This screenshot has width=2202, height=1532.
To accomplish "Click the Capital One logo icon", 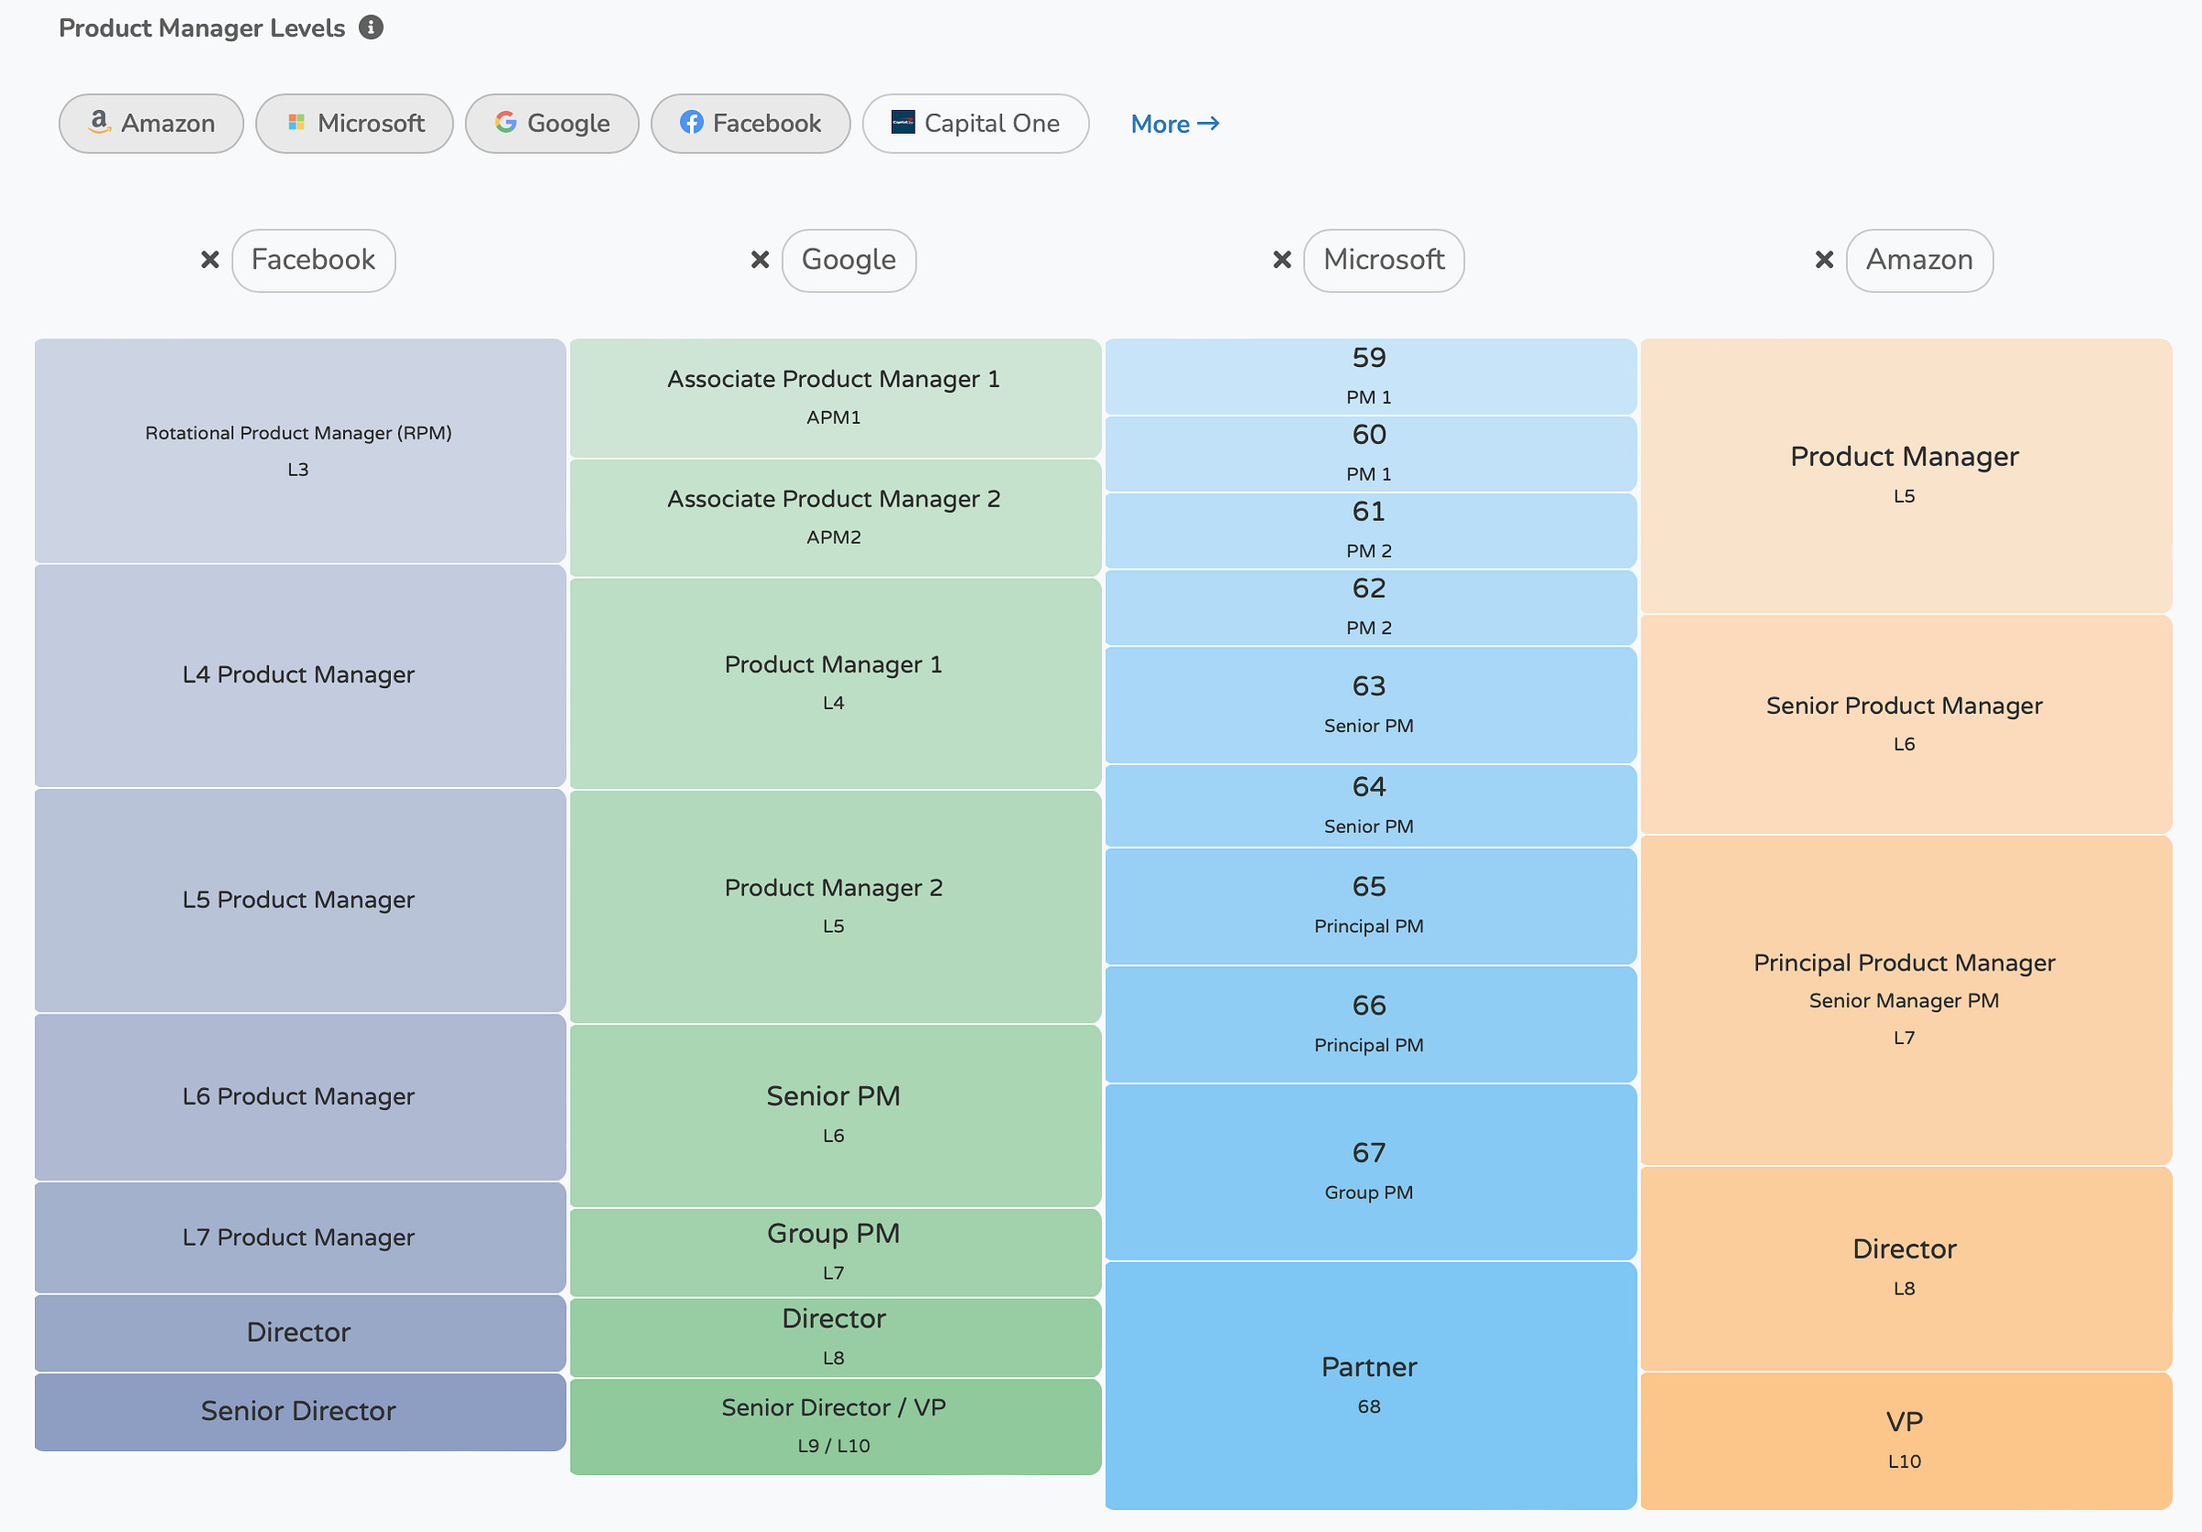I will click(903, 123).
